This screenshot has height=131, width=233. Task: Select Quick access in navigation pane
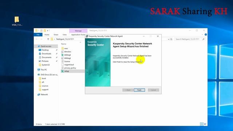pyautogui.click(x=46, y=46)
